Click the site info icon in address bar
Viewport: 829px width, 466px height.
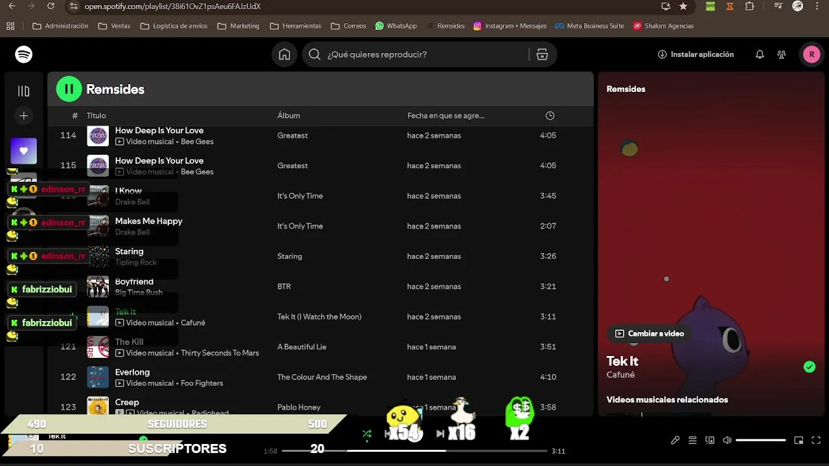(73, 6)
